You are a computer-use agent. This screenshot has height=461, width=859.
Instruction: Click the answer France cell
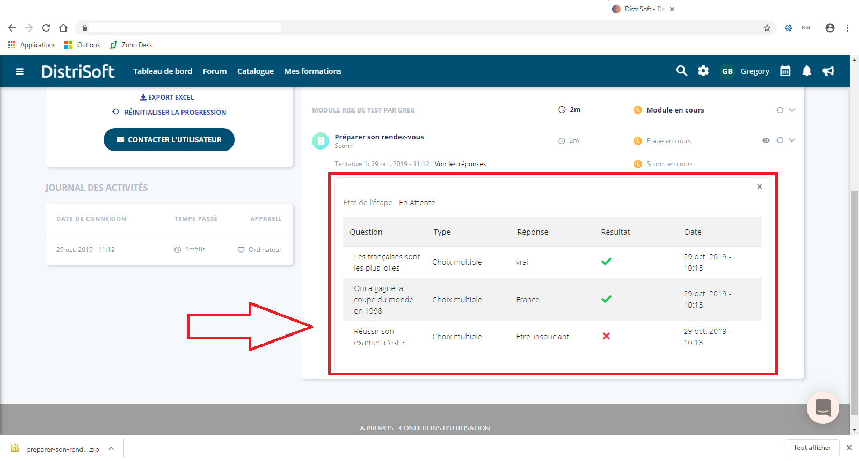[528, 300]
